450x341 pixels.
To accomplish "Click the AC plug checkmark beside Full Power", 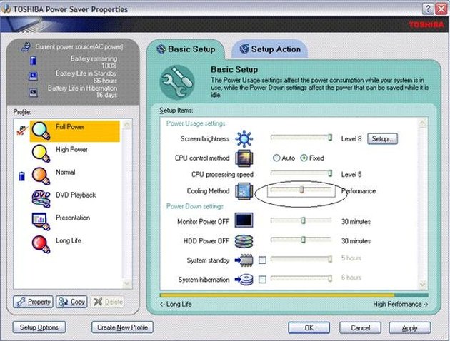I will tap(22, 131).
